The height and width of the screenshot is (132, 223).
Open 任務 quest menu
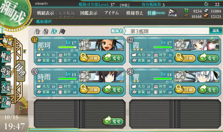(x=156, y=13)
